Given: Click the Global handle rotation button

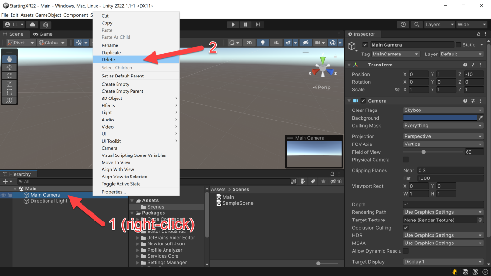Looking at the screenshot, I should (x=52, y=43).
